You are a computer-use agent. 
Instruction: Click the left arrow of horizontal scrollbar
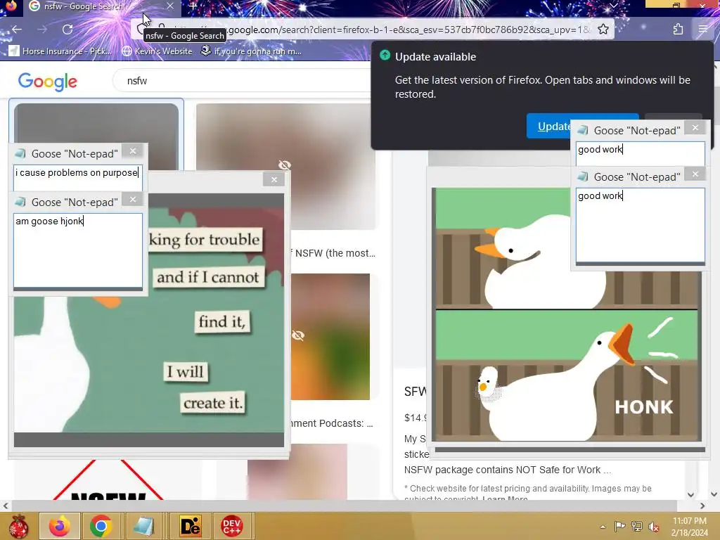6,506
